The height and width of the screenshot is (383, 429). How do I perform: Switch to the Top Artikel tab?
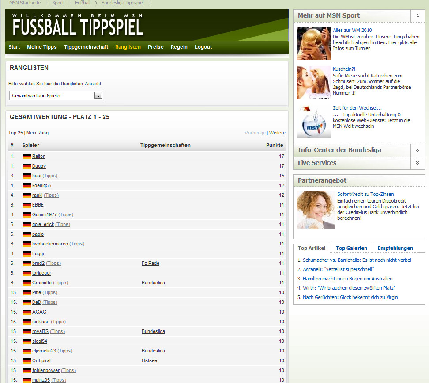pyautogui.click(x=312, y=248)
